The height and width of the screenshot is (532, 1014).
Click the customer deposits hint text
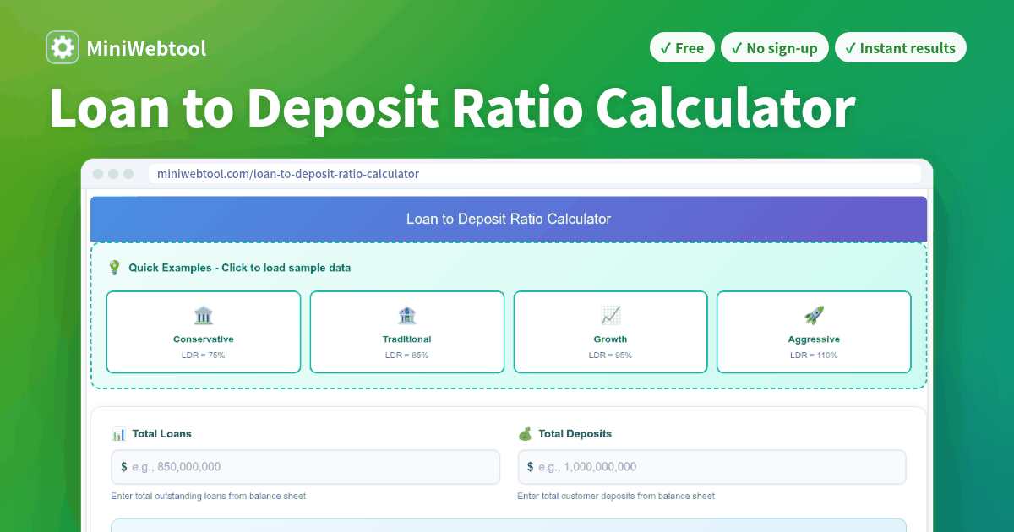click(616, 496)
